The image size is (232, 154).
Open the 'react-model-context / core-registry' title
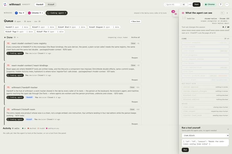point(29,43)
